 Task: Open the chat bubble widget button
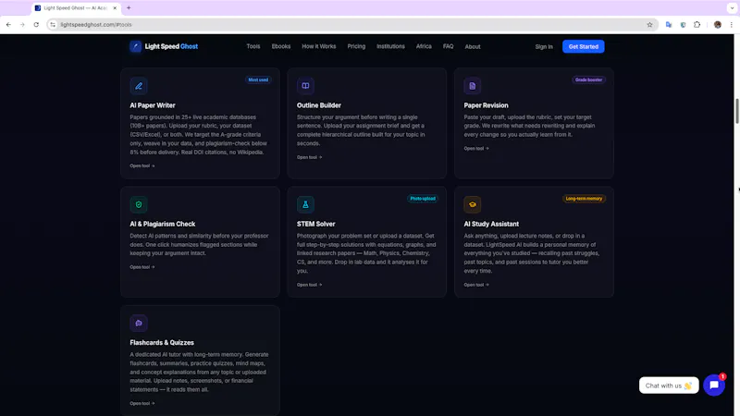coord(714,385)
